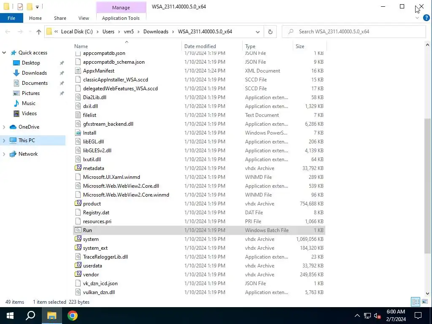
Task: Click Properties in the quick access toolbar
Action: point(20,6)
